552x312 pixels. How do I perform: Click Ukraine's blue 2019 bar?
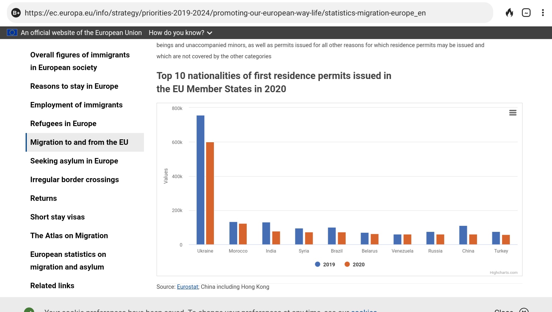(x=200, y=180)
